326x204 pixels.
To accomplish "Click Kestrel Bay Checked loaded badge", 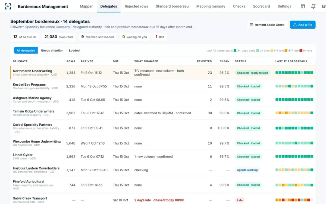I will tap(248, 86).
